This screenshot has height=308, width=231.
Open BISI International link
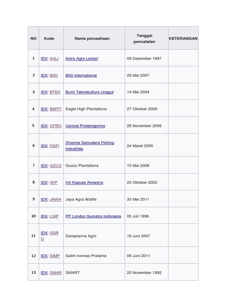tap(81, 75)
